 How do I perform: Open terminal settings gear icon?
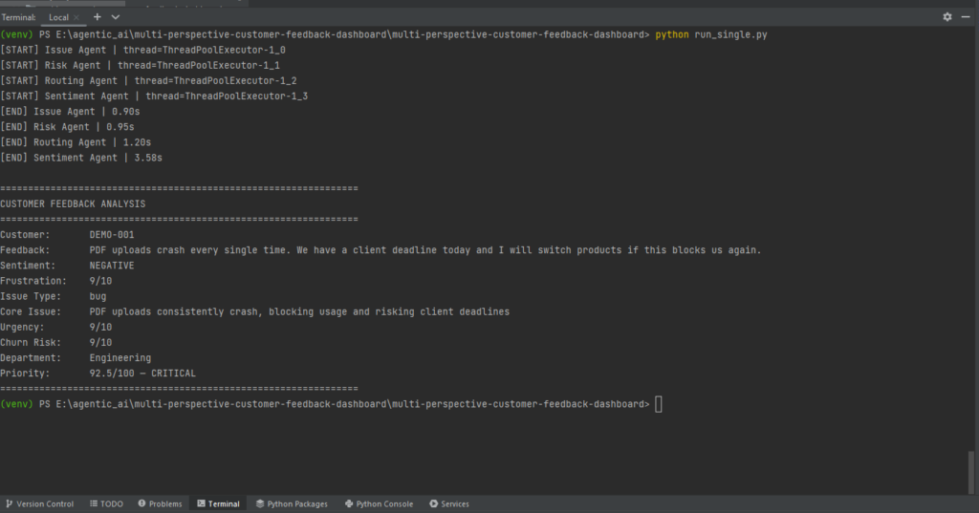pyautogui.click(x=947, y=17)
